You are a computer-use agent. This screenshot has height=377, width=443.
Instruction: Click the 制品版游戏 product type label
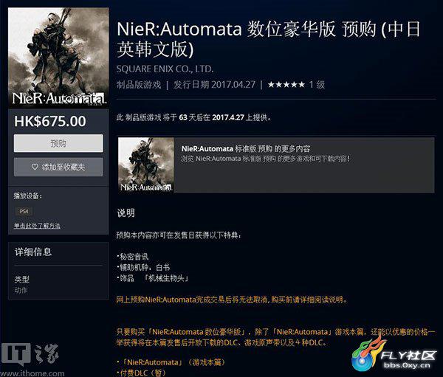[139, 84]
